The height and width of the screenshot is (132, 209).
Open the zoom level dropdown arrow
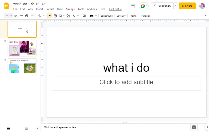44,16
